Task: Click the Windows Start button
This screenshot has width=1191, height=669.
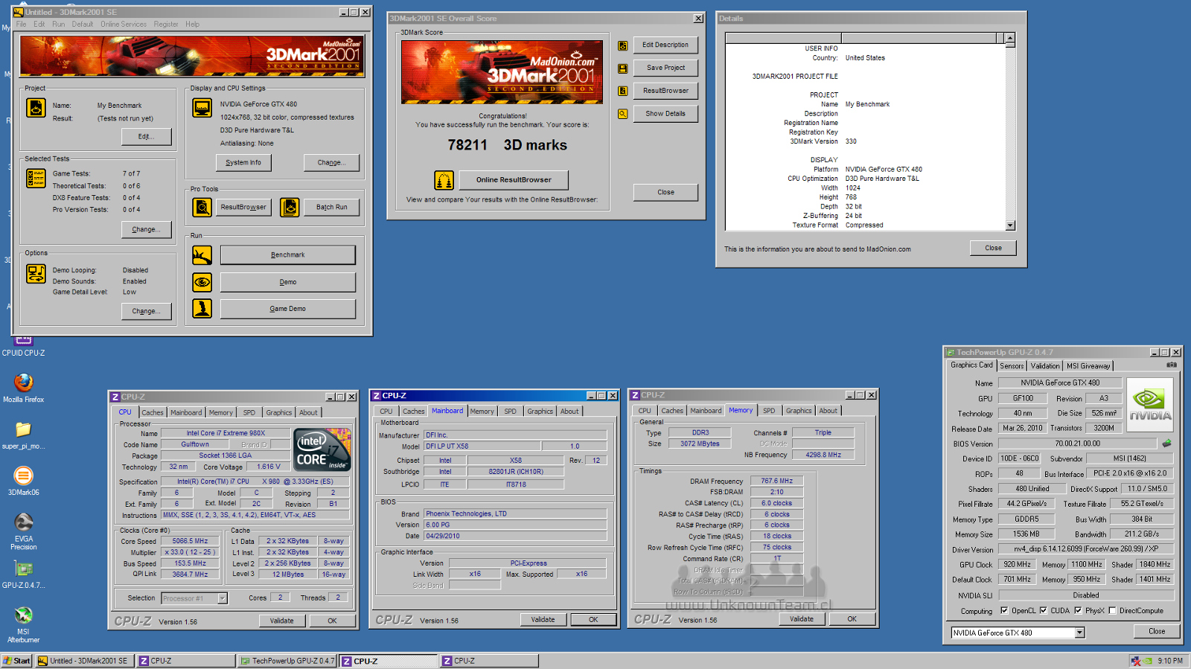Action: tap(16, 661)
